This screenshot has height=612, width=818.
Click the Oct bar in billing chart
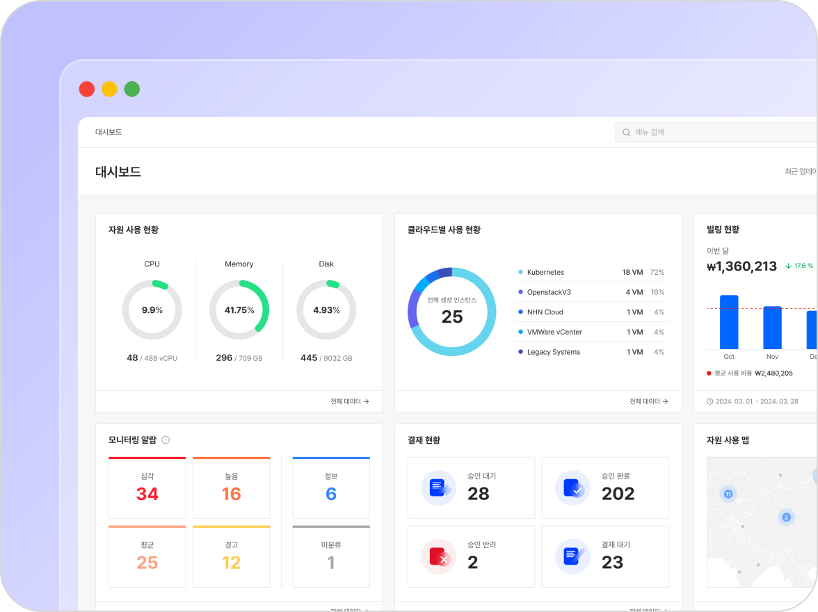coord(729,322)
